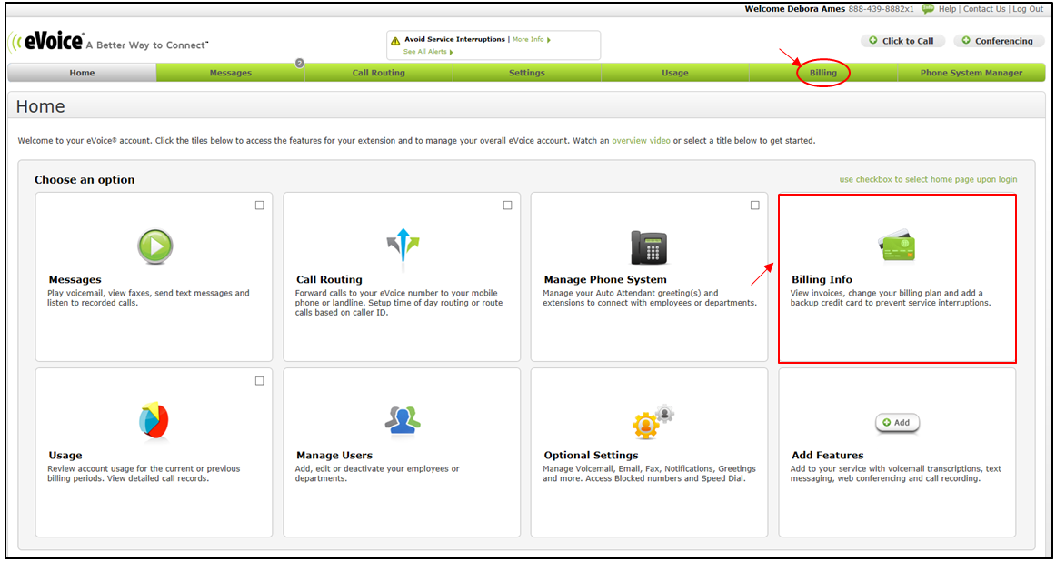Click the Optional Settings tile title
The height and width of the screenshot is (562, 1056).
coord(592,455)
